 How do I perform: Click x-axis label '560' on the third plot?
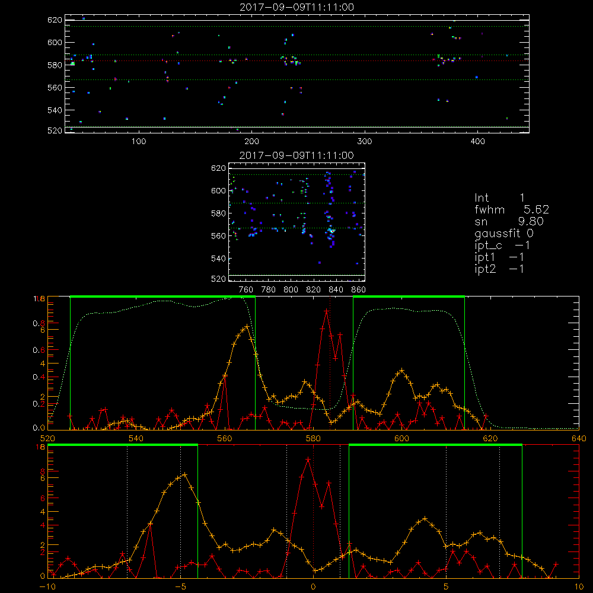225,438
